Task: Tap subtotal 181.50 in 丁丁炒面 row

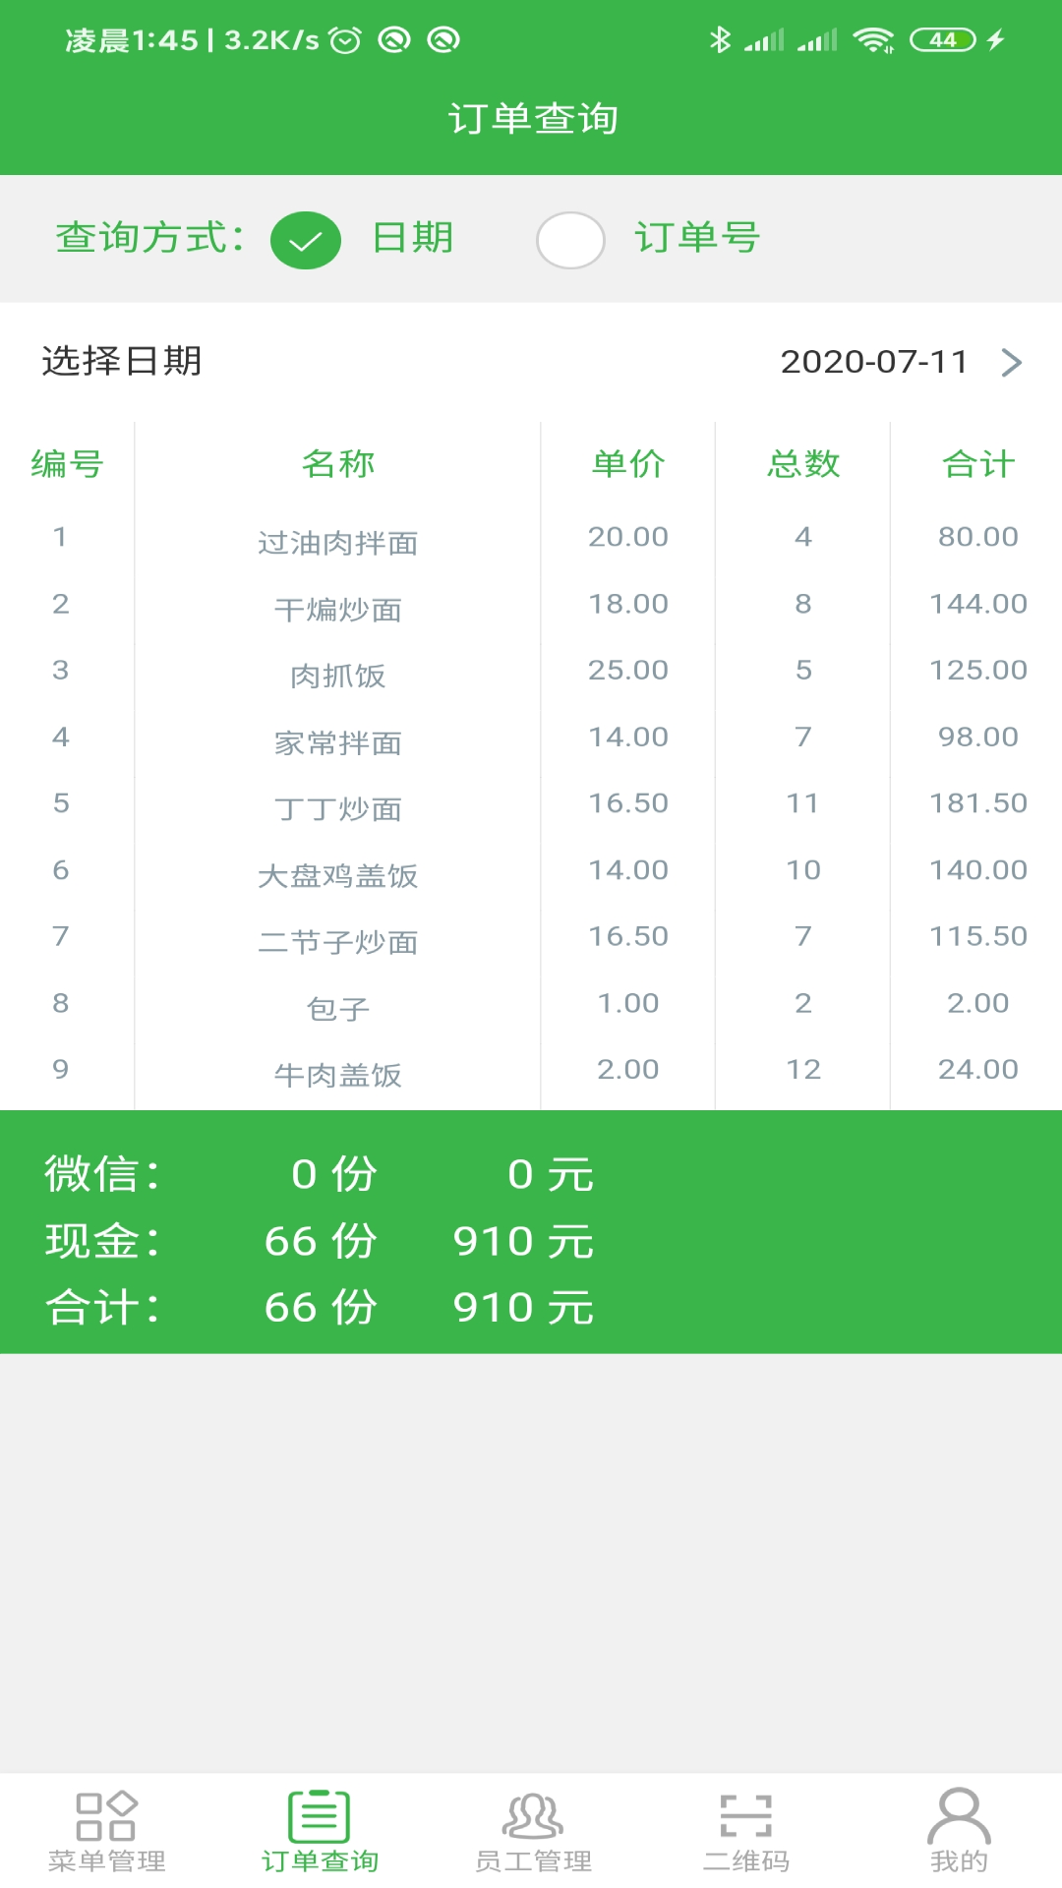Action: point(977,803)
